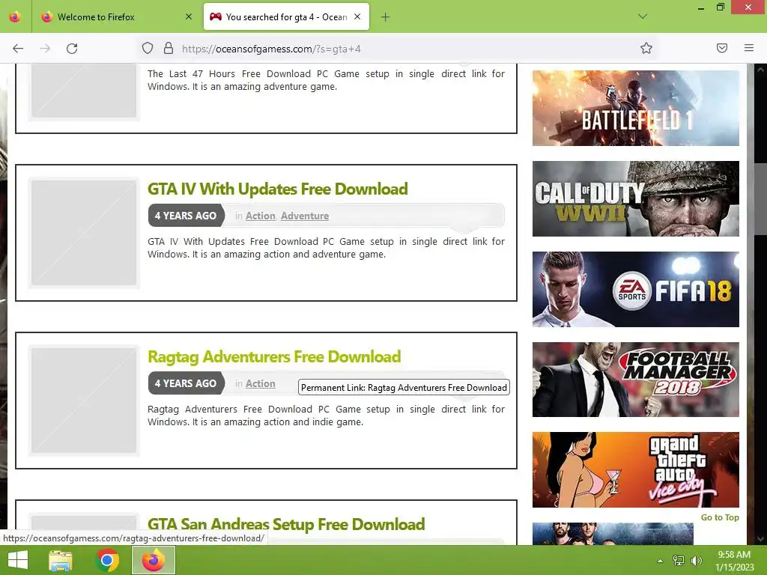Open the volume speaker tray icon
The width and height of the screenshot is (767, 575).
(x=696, y=561)
